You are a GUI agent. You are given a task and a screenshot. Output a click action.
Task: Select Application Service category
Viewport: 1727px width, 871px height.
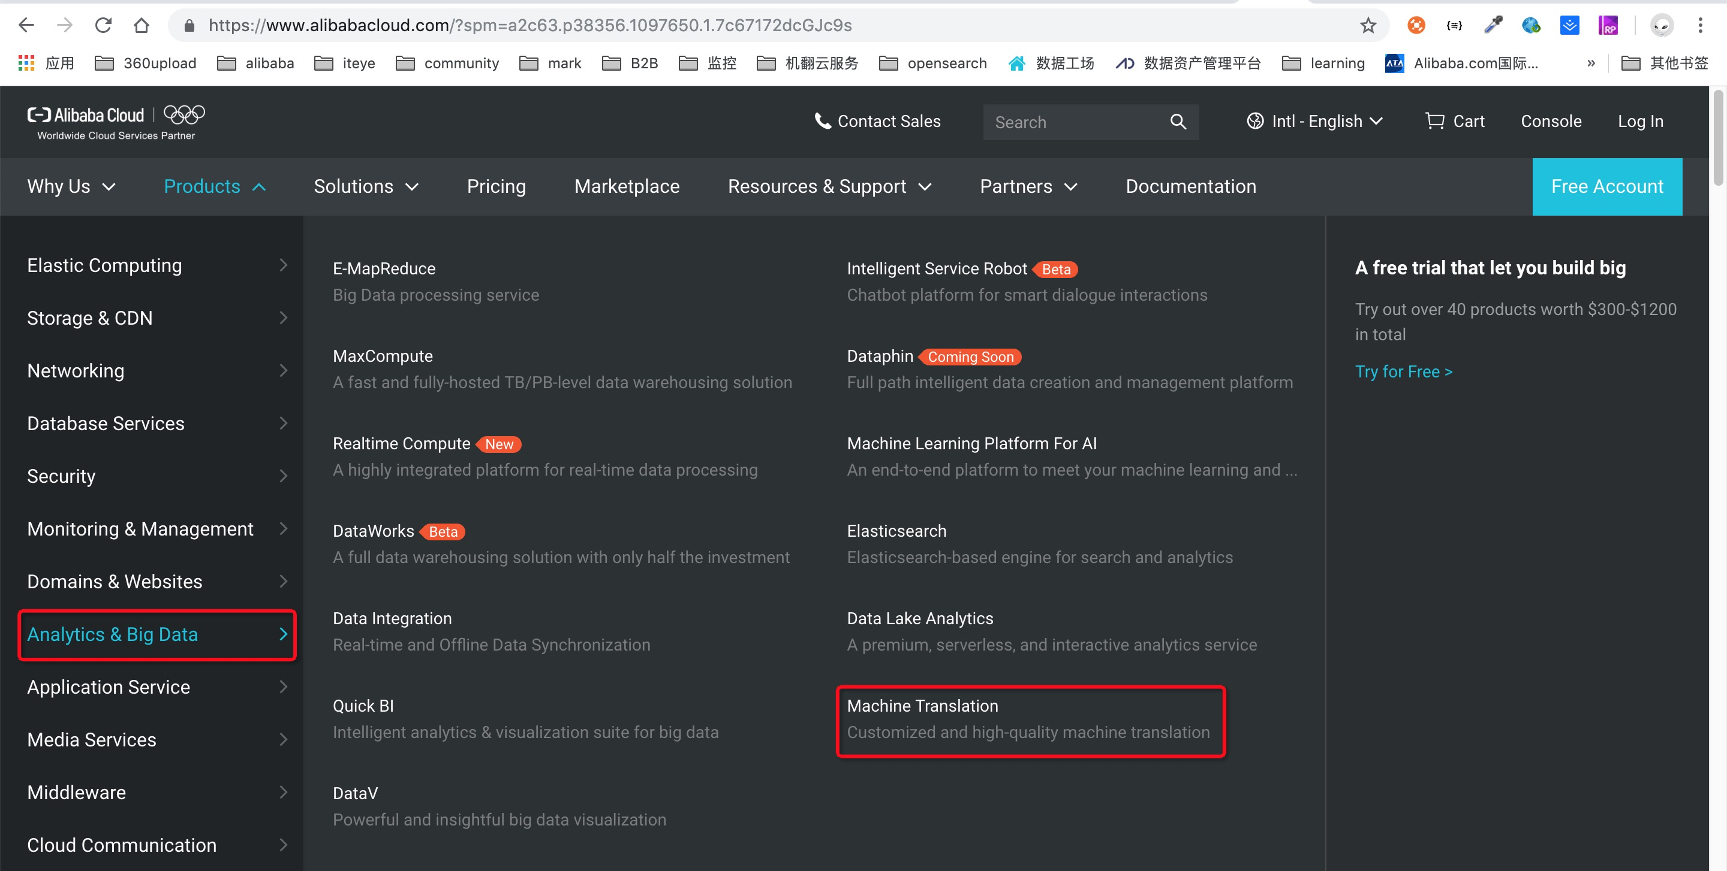158,687
